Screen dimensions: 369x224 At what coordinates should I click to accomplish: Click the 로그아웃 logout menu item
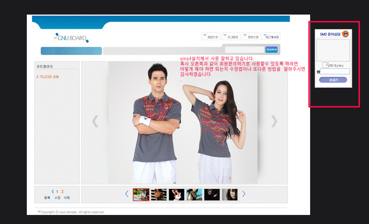pyautogui.click(x=231, y=37)
